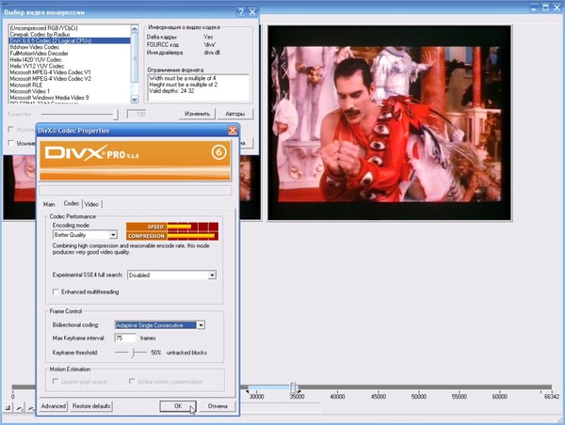Select 'Microsoft MPEG-4 Video Codec V2'
The width and height of the screenshot is (565, 425).
pyautogui.click(x=70, y=79)
